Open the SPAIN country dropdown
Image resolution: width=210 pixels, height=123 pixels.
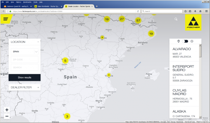click(x=25, y=52)
